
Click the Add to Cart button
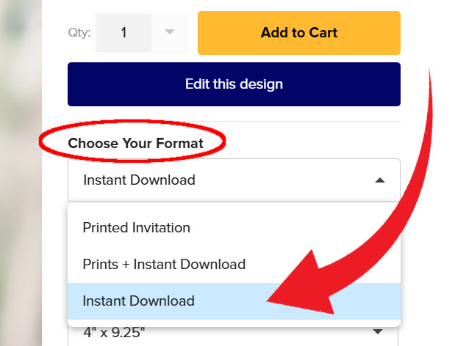299,33
